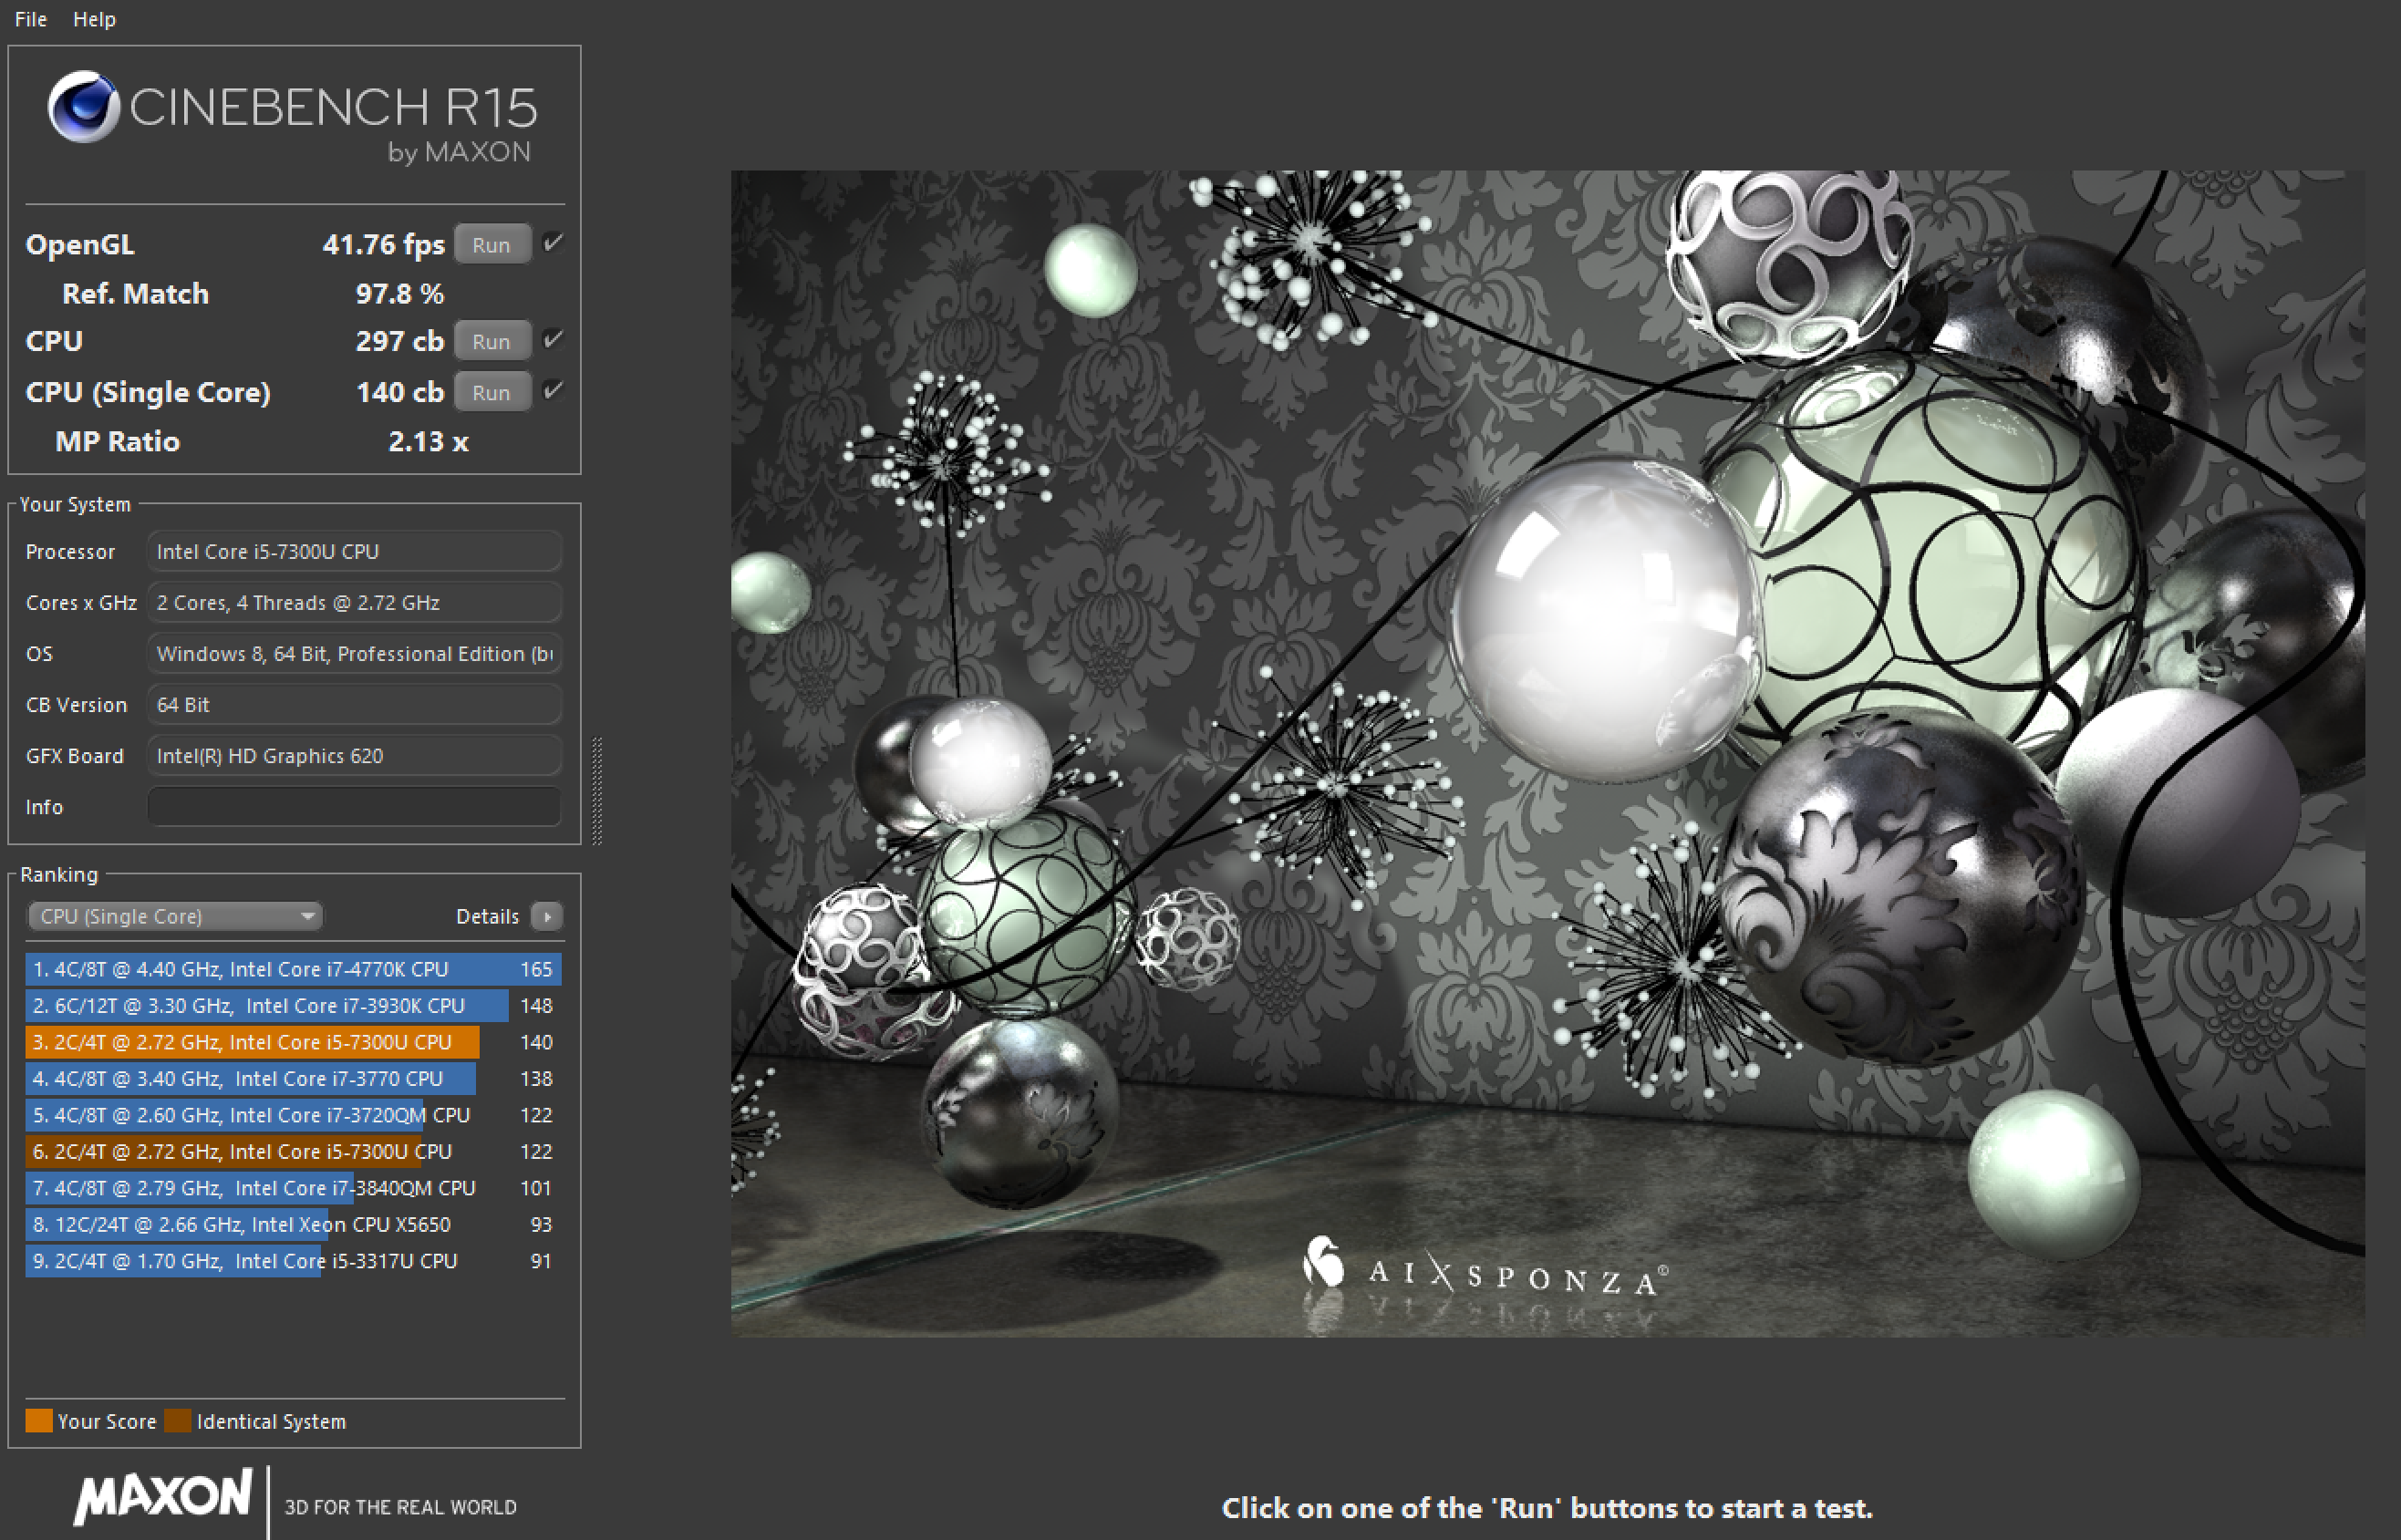Run the OpenGL benchmark test

(491, 244)
